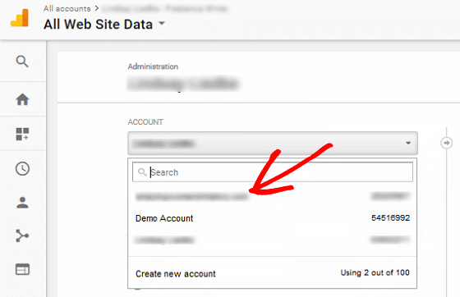Click in the account Search field

tap(273, 172)
